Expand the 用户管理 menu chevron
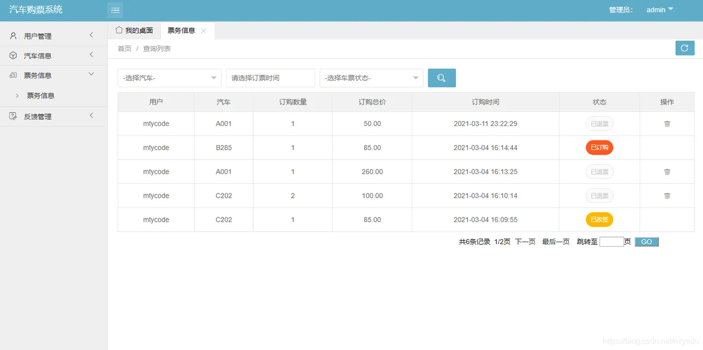Screen dimensions: 703x350 tap(91, 35)
